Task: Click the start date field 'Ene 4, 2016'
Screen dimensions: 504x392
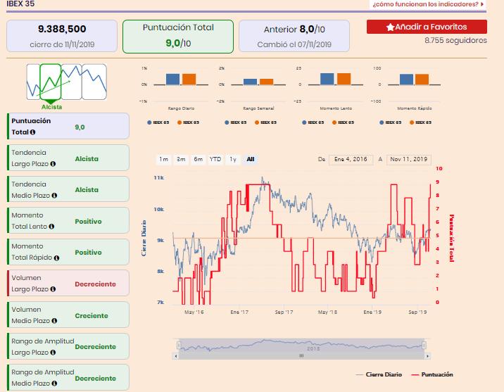Action: point(351,159)
